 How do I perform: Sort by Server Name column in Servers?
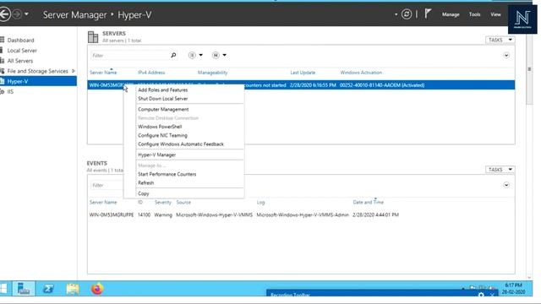tap(103, 73)
